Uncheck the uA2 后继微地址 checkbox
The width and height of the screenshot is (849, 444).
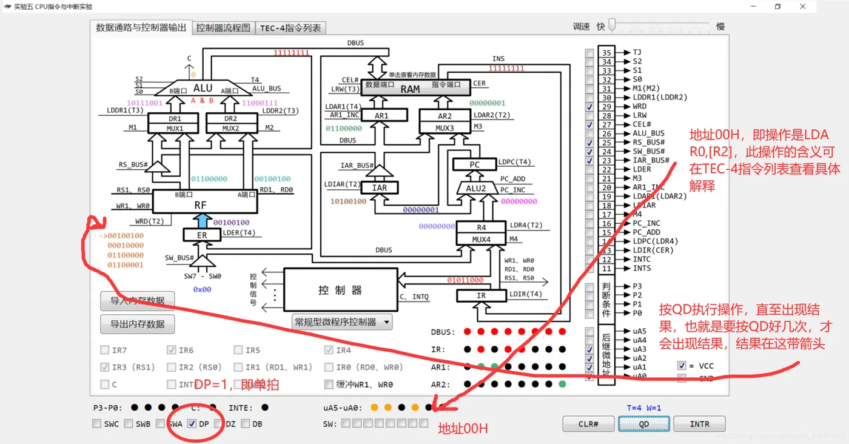pyautogui.click(x=589, y=358)
